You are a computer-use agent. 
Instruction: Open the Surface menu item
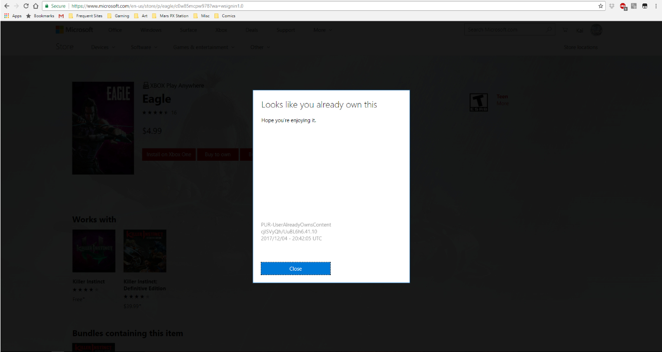click(x=188, y=30)
